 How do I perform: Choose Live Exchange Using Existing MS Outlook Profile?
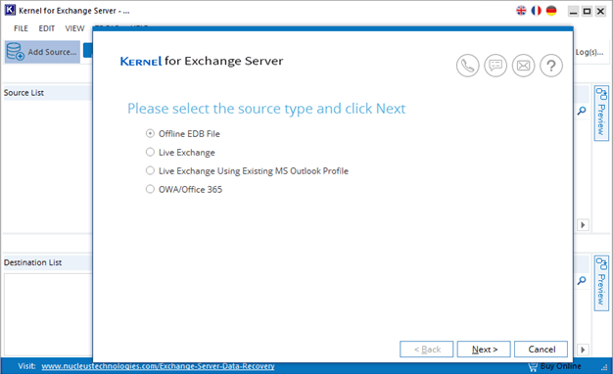[247, 170]
